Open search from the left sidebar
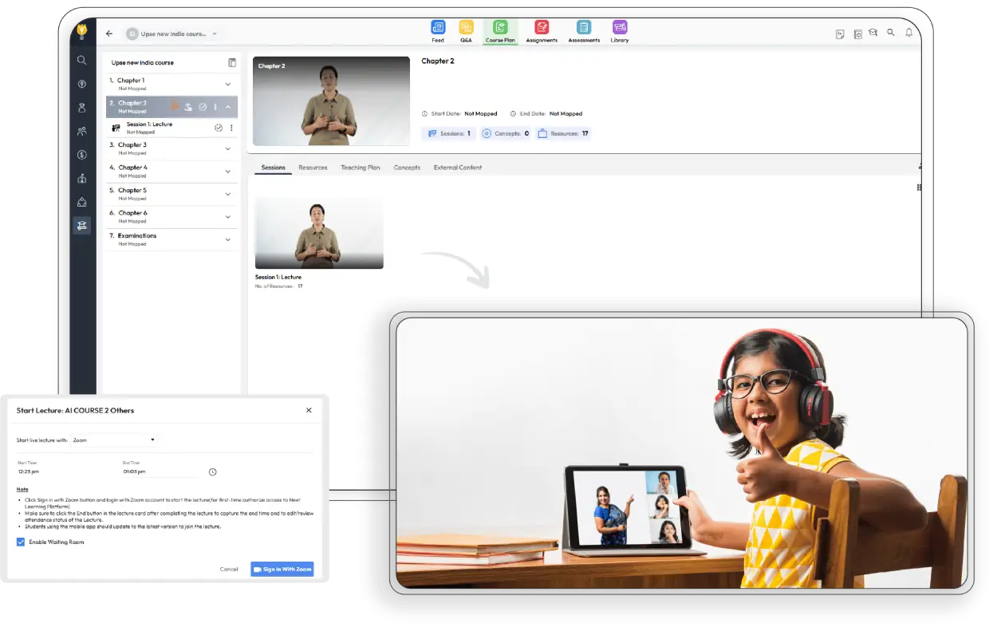 (81, 60)
